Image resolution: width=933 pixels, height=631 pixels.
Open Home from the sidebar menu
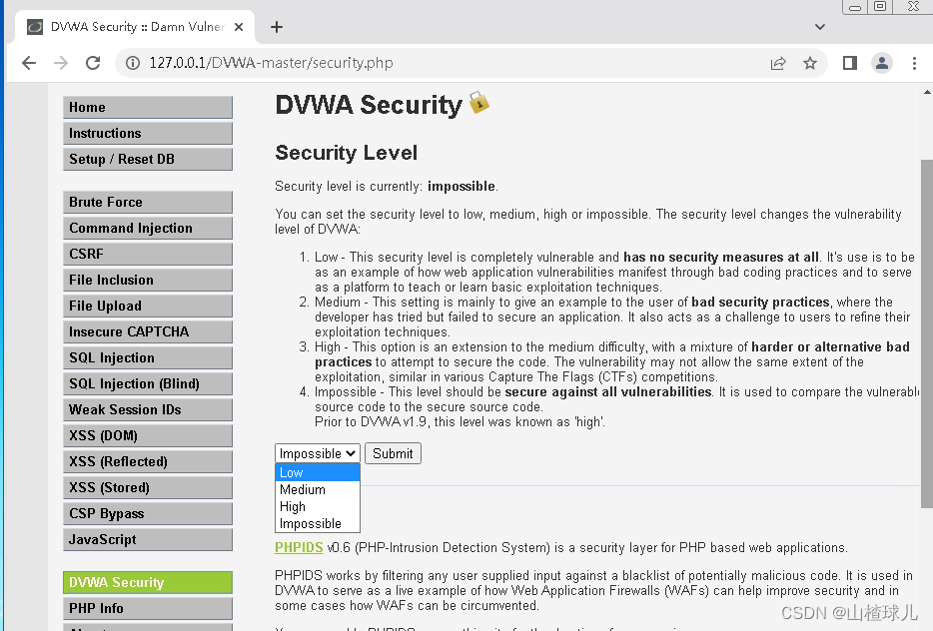(x=147, y=107)
